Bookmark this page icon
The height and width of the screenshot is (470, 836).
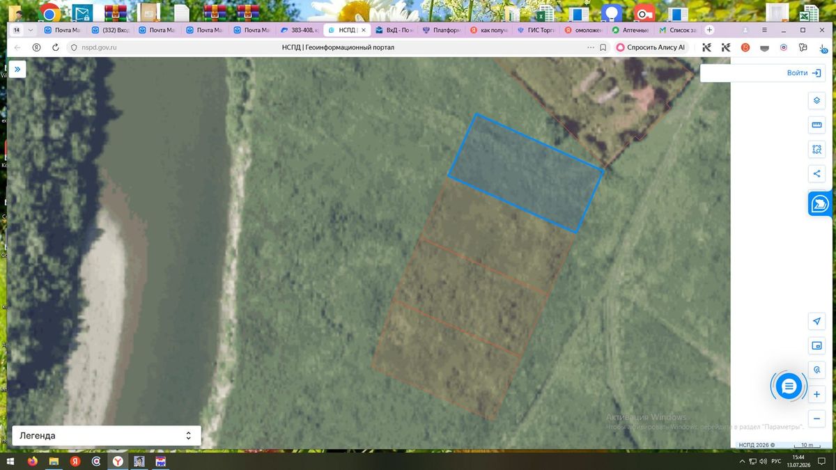(603, 47)
